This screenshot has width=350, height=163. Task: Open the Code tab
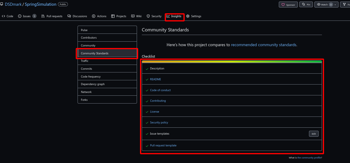coord(7,16)
